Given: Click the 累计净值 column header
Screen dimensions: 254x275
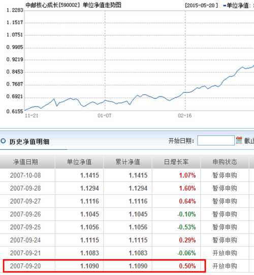Looking at the screenshot, I should 128,162.
